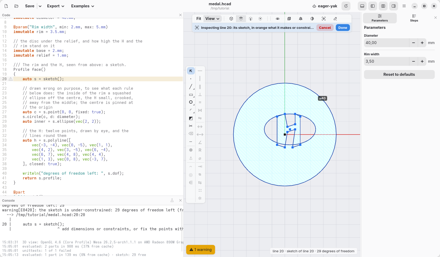Select the scissors trim tool
The image size is (440, 257).
(191, 126)
